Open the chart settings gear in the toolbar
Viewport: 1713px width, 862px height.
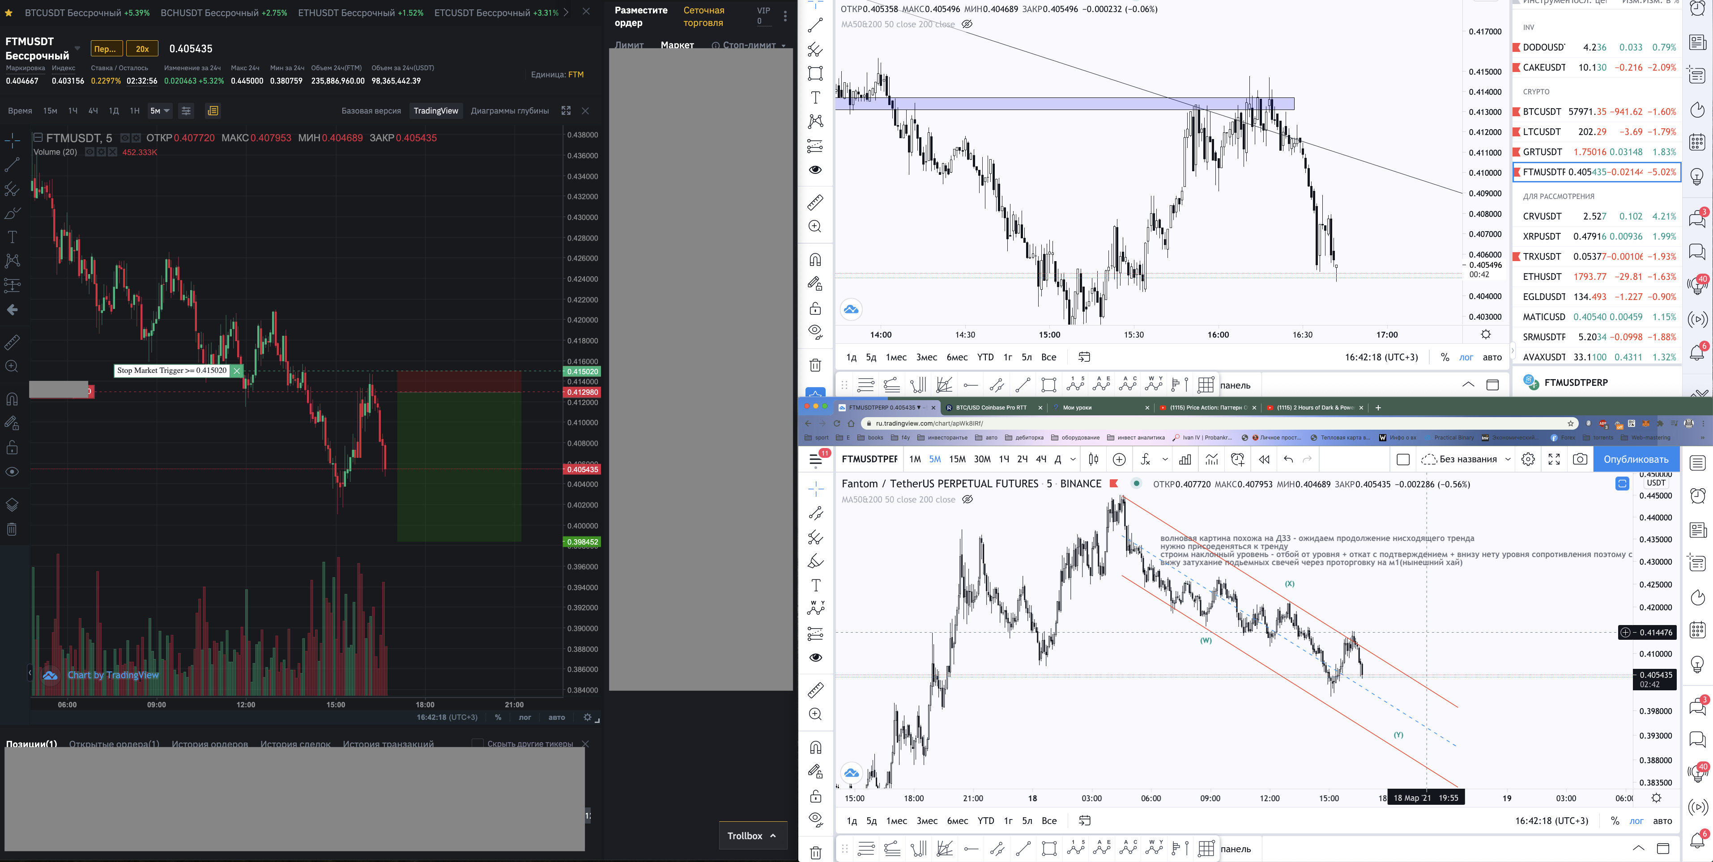coord(1528,459)
